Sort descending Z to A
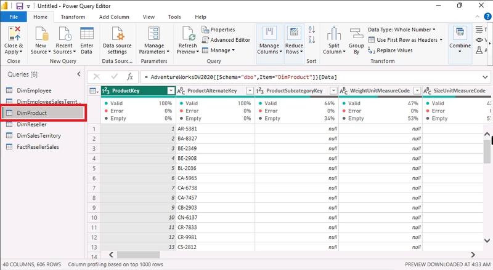 tap(312, 39)
